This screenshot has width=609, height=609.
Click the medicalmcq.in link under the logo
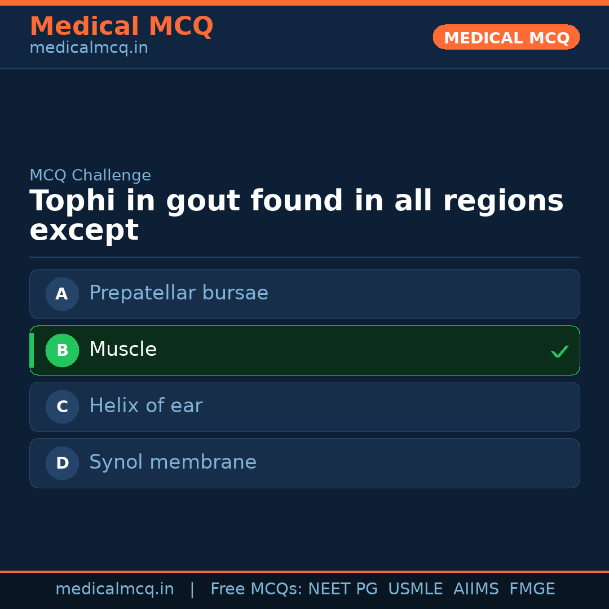[89, 47]
